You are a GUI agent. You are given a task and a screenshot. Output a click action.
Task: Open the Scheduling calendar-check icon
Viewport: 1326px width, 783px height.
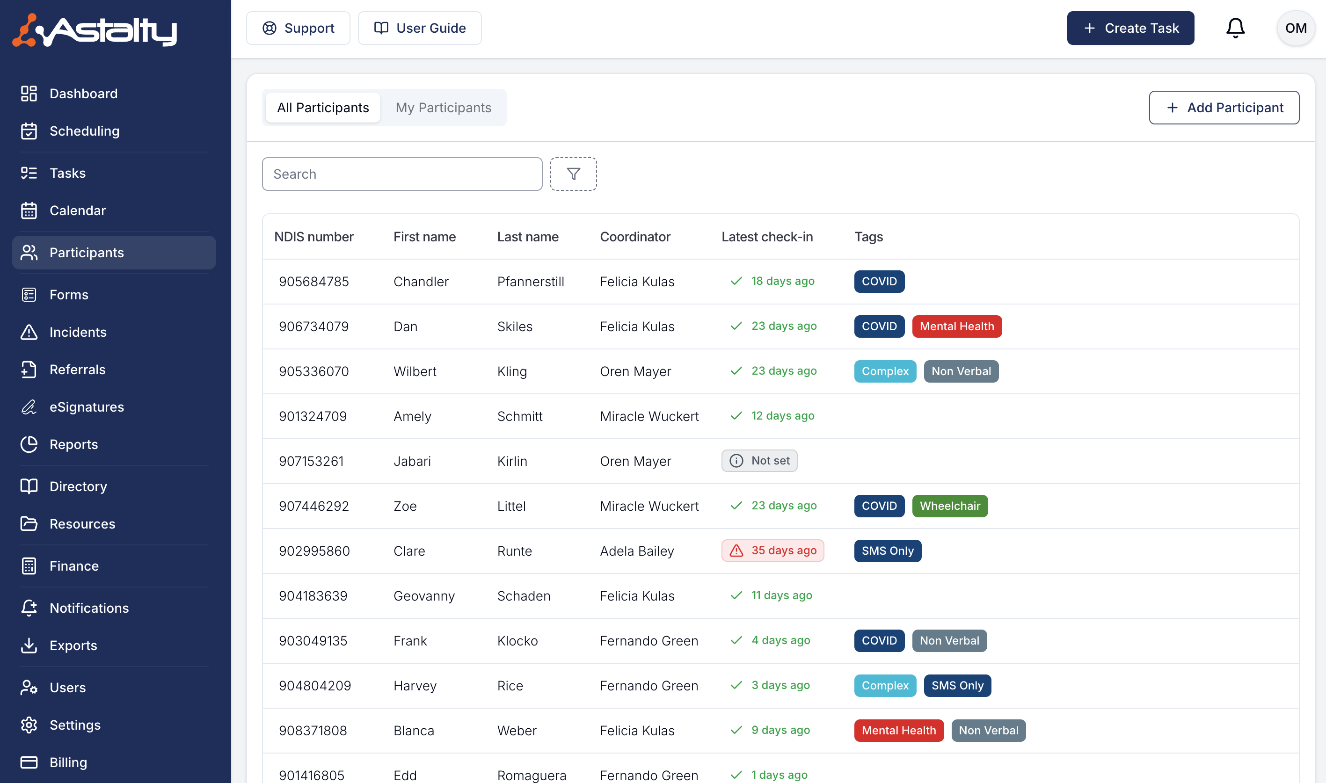tap(29, 131)
